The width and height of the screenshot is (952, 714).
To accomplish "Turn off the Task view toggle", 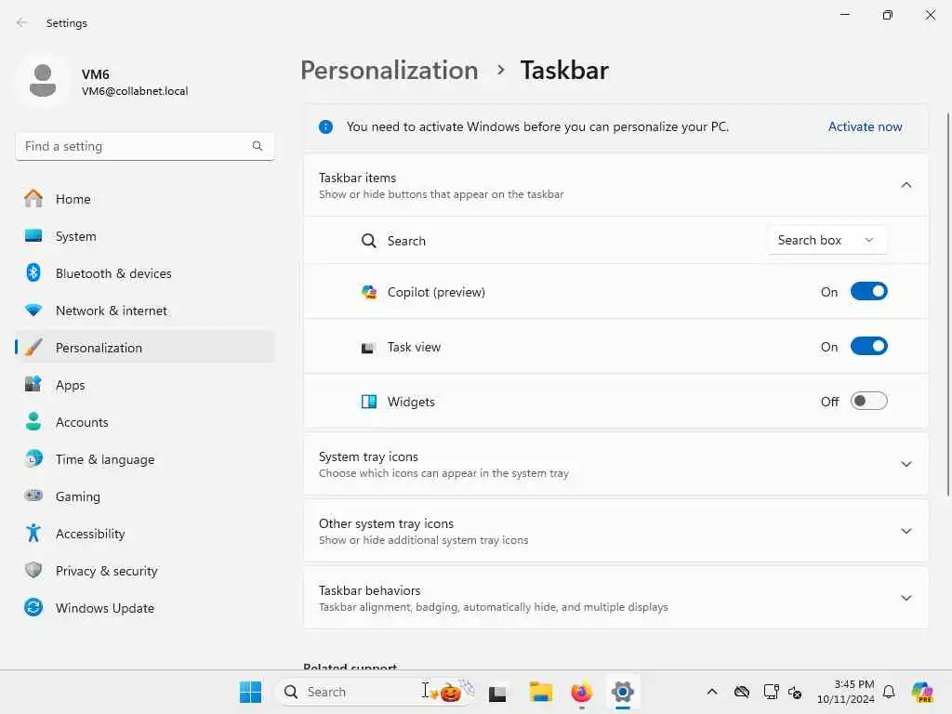I will click(868, 346).
